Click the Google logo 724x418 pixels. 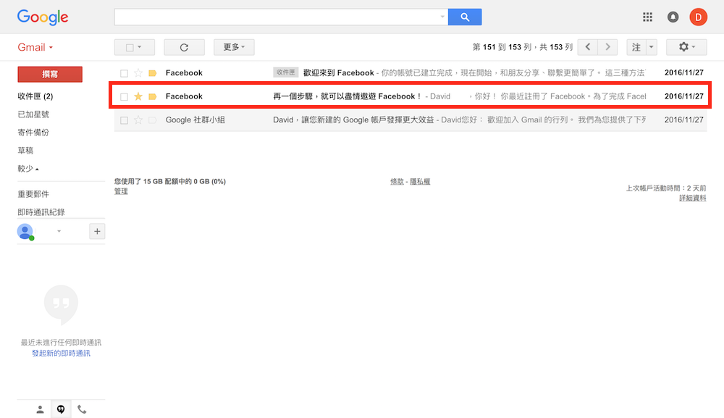tap(43, 17)
